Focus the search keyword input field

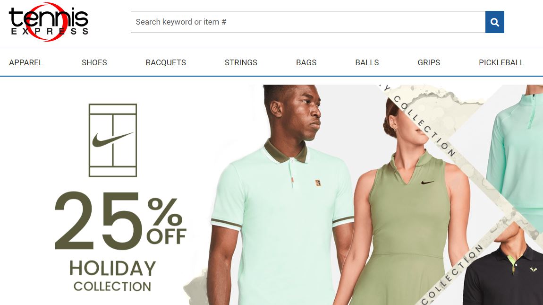(308, 22)
